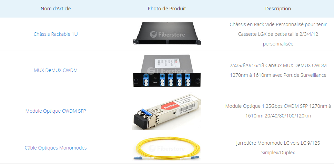Click the Module Optique 1,25Gbps description text
Viewport: 335px width, 165px height.
278,111
